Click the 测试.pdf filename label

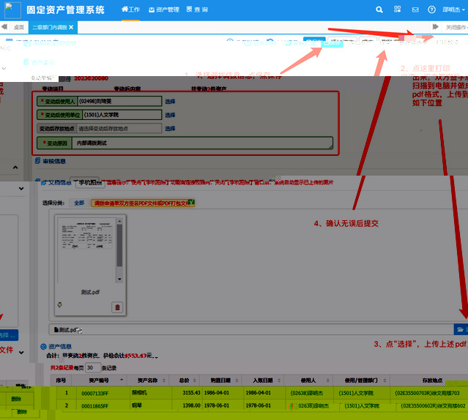coord(90,292)
